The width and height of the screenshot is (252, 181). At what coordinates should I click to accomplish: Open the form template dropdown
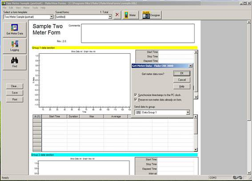point(51,17)
